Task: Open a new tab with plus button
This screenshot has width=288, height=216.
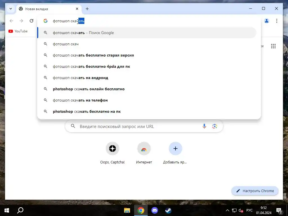Action: click(87, 9)
